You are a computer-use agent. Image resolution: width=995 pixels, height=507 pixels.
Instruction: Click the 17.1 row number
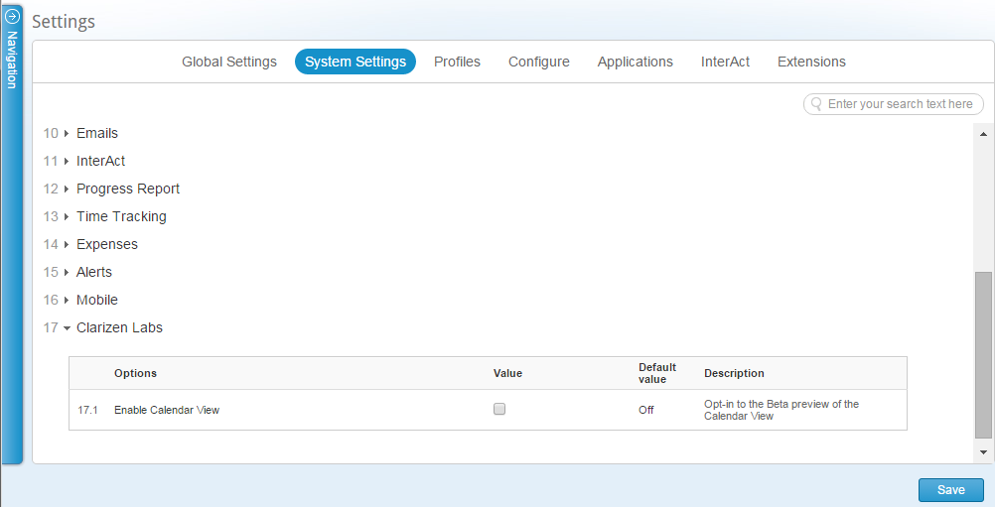tap(87, 410)
